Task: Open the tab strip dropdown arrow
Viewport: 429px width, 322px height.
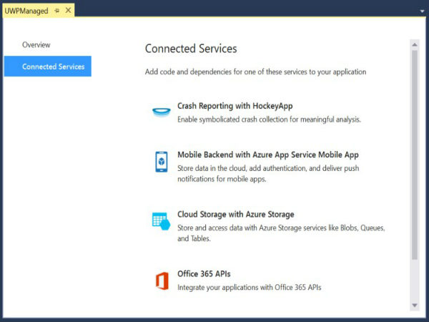Action: point(420,11)
